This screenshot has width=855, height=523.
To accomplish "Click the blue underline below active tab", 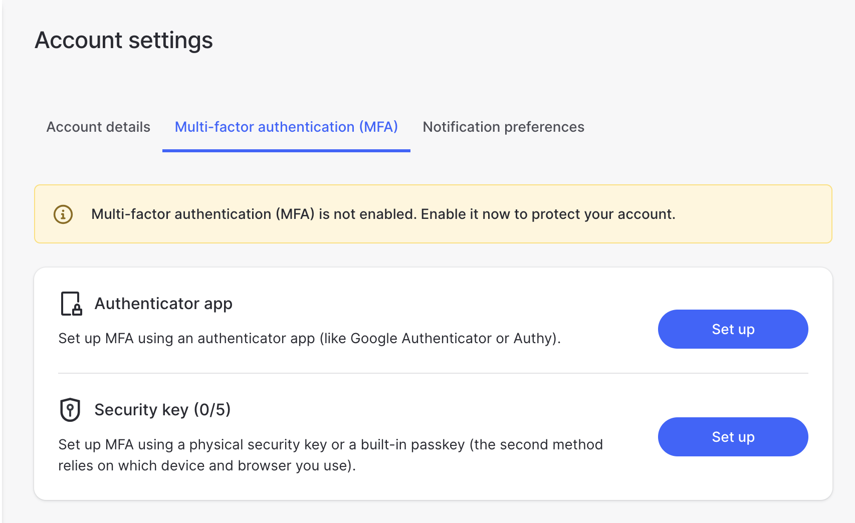I will tap(286, 149).
